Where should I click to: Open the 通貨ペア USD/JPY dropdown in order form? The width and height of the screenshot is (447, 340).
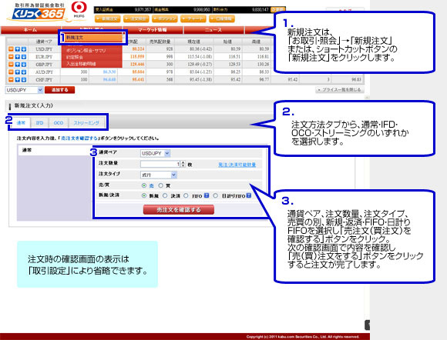pos(156,153)
